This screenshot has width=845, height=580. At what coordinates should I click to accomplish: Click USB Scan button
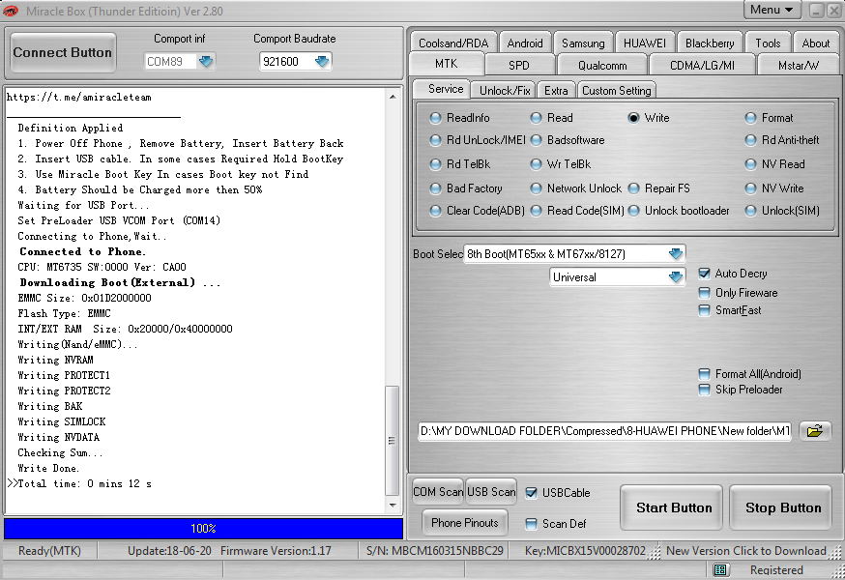coord(491,492)
